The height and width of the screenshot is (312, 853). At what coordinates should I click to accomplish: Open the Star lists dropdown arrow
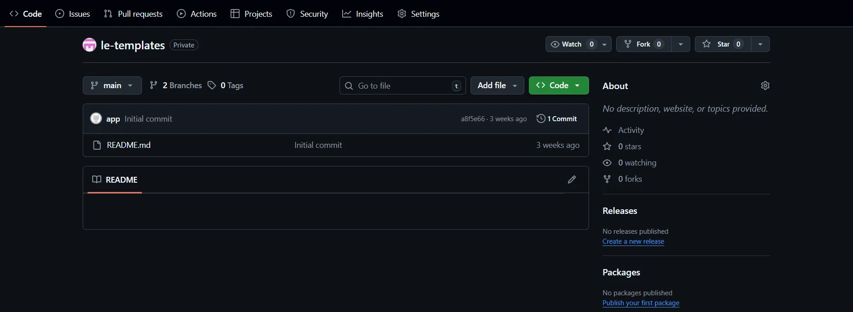click(760, 44)
